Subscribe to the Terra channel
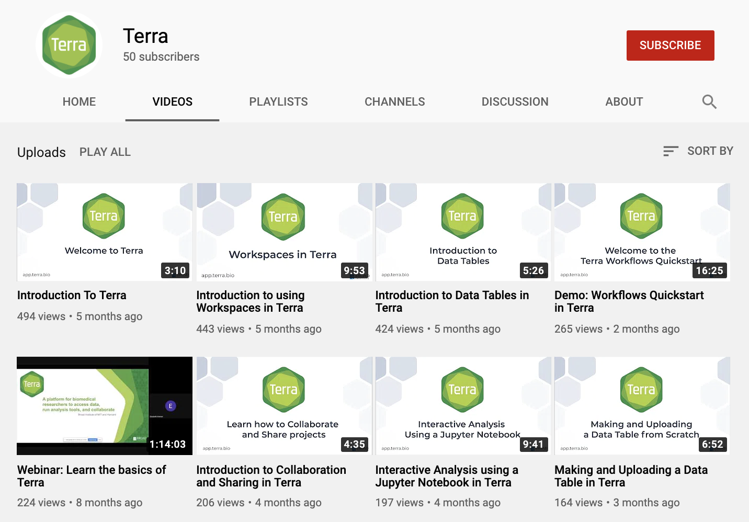This screenshot has width=749, height=522. pyautogui.click(x=670, y=46)
